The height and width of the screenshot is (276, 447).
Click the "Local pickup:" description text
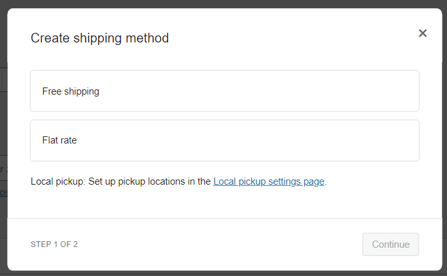(58, 182)
